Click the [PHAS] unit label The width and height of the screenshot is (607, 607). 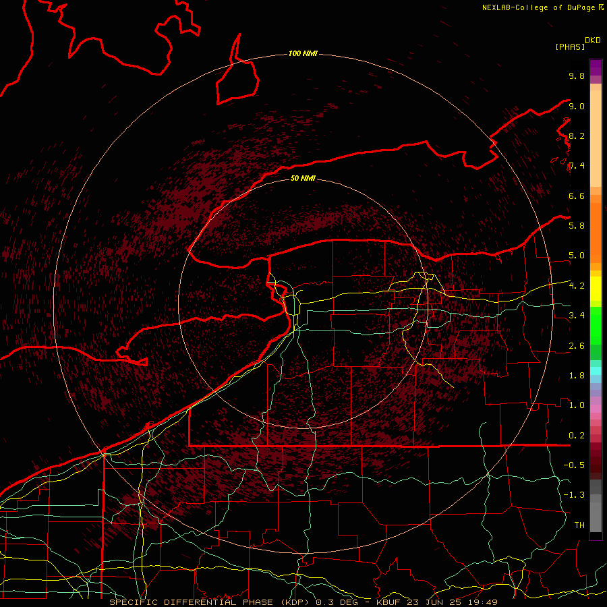570,47
